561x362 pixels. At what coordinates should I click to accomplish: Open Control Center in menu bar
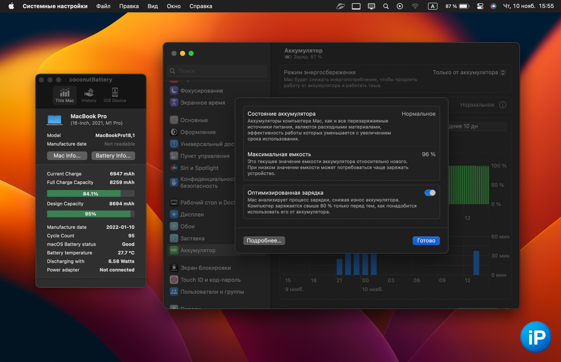480,6
